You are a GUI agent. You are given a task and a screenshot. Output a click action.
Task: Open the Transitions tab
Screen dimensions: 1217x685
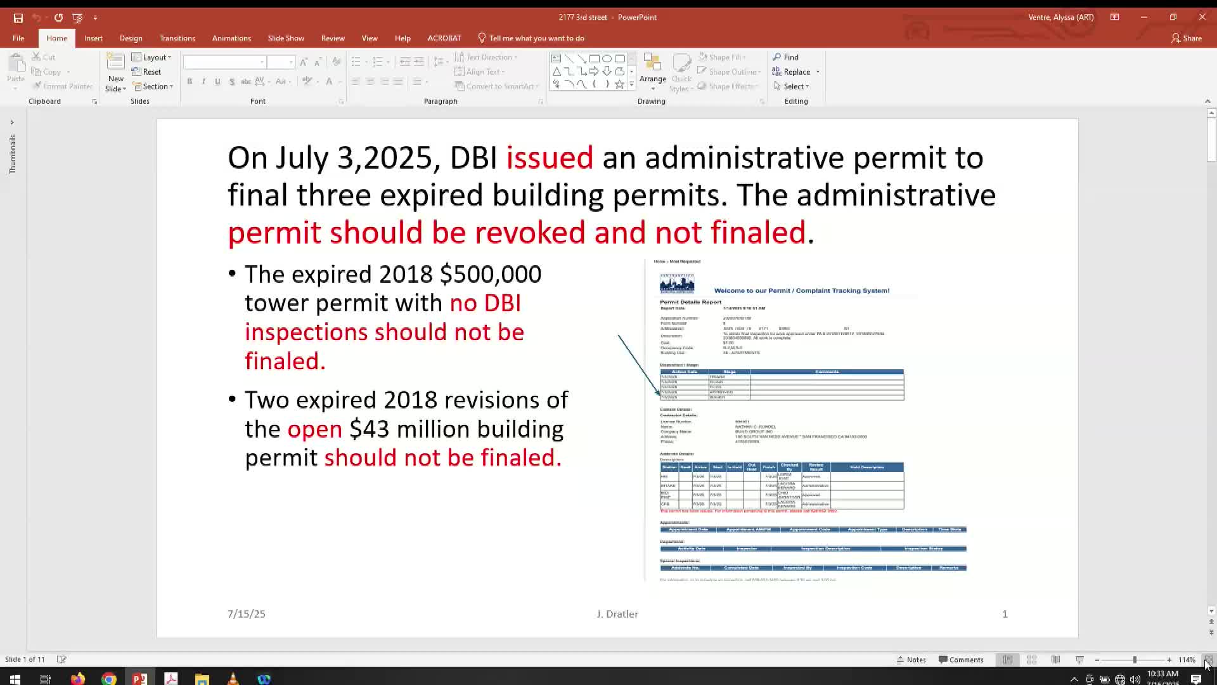point(177,38)
